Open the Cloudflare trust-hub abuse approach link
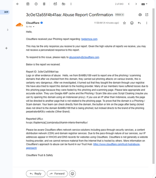Screen dimensions: 156x178 (117, 144)
